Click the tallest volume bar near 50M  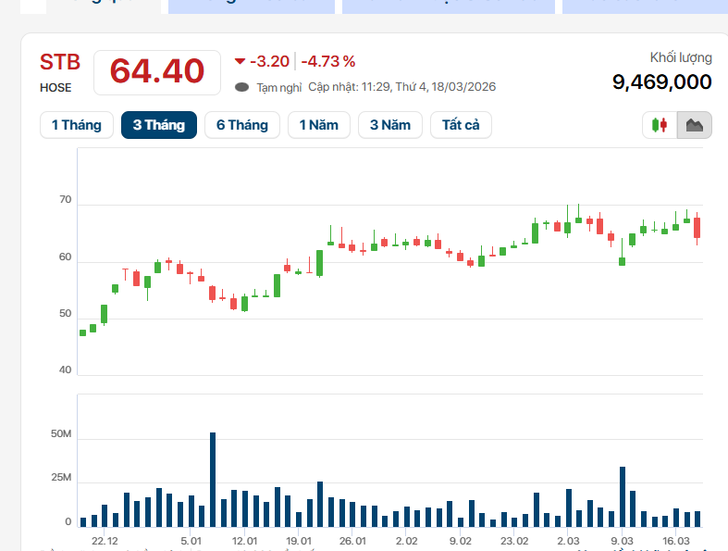click(213, 480)
